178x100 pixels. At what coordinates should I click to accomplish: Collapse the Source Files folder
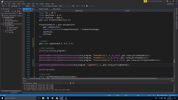(4, 31)
